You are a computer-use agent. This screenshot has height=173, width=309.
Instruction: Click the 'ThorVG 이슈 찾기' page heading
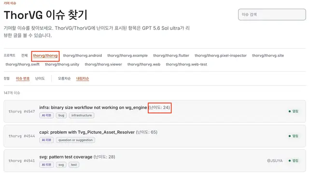(x=45, y=15)
